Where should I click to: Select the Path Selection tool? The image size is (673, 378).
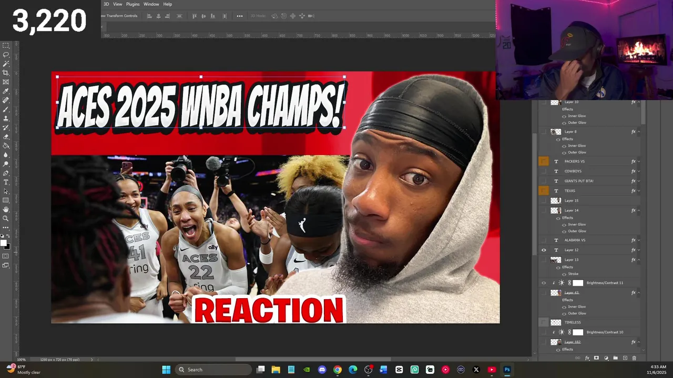6,191
